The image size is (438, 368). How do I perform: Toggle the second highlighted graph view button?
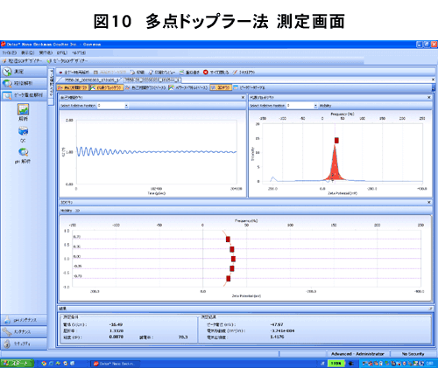[106, 87]
